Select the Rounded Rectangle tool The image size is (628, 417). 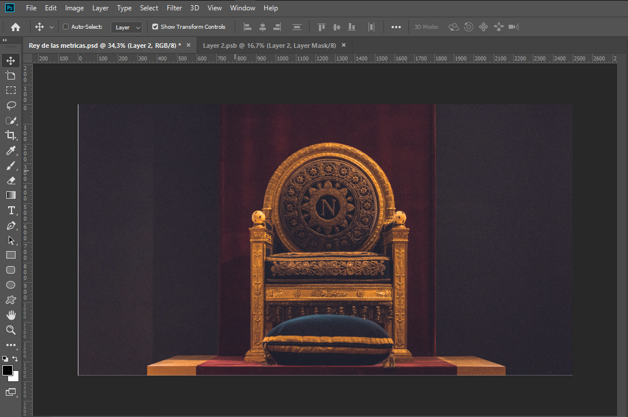point(11,270)
